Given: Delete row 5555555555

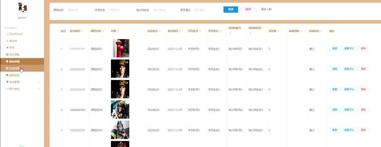Looking at the screenshot, I should 363,130.
